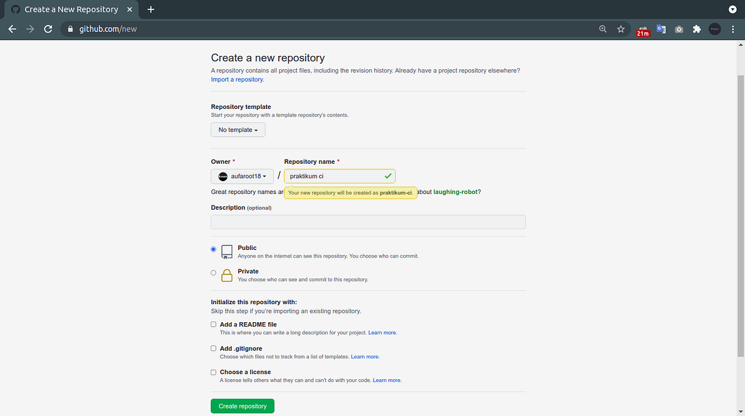Open the Owner dropdown showing aufaroot18
The image size is (745, 416).
pyautogui.click(x=242, y=176)
